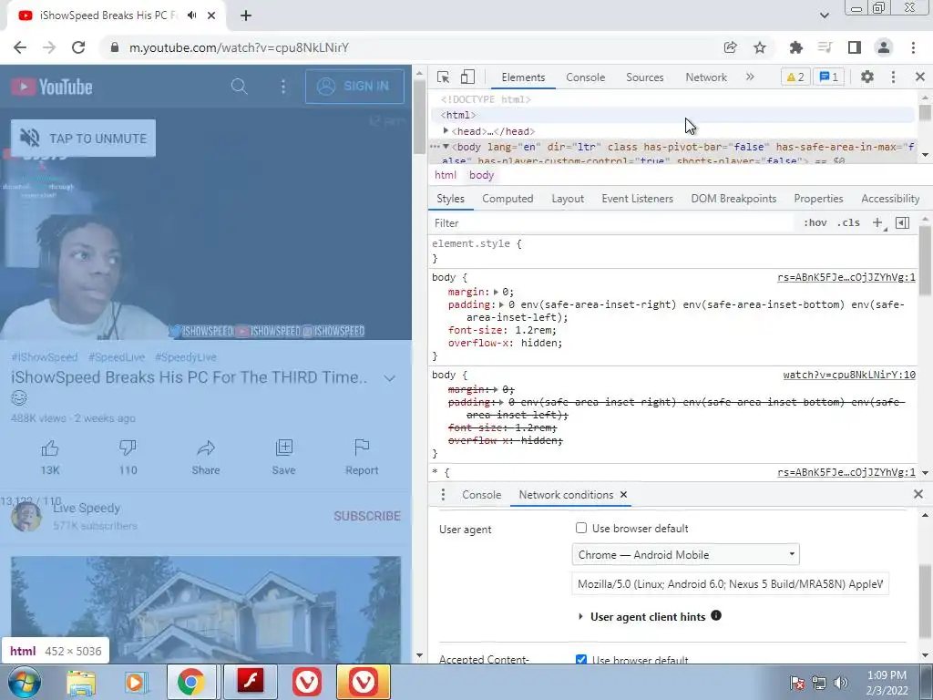Click the dislike thumbs-down icon
The image size is (933, 700).
(x=128, y=448)
